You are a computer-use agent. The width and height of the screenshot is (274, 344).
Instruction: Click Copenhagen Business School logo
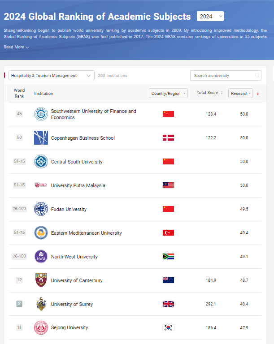click(x=41, y=138)
